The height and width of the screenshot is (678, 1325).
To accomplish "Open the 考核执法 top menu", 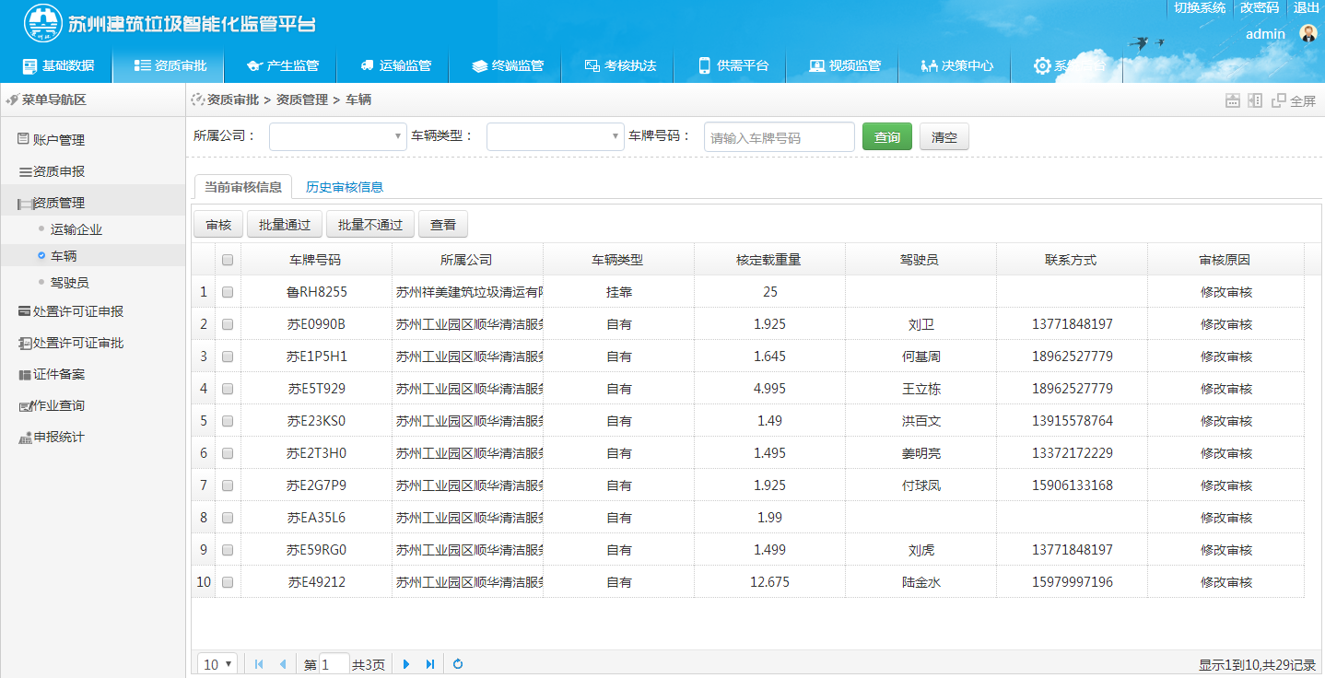I will 619,66.
